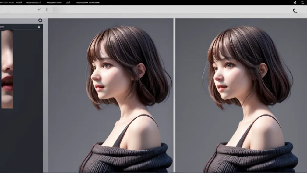
Task: Click the window icon in the top-right corner
Action: 302,2
